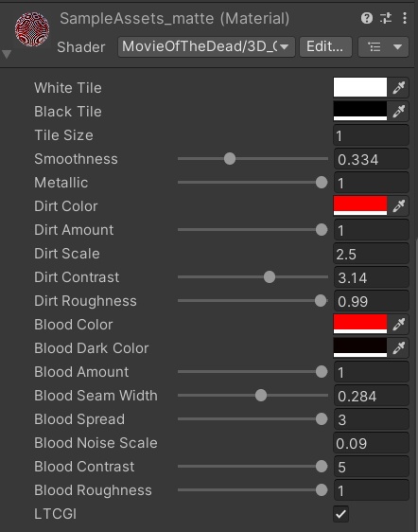Open the White Tile color swatch
The width and height of the screenshot is (418, 532).
point(360,87)
